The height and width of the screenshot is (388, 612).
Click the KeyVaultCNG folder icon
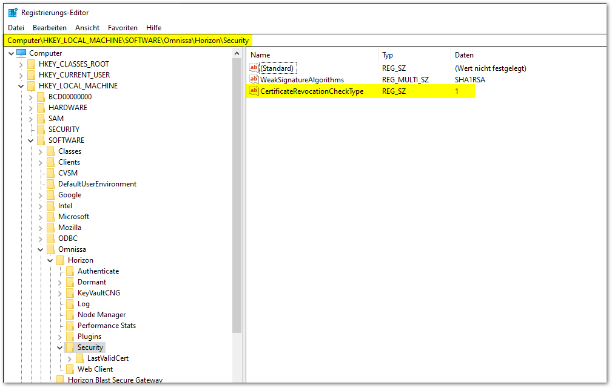(x=70, y=293)
